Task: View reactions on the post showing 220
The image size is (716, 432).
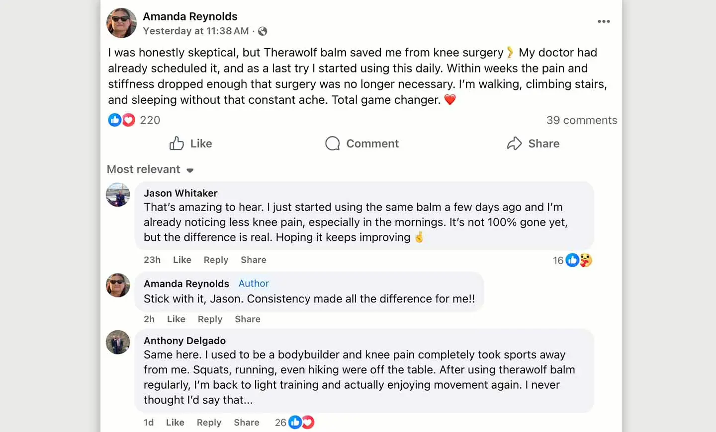Action: pyautogui.click(x=134, y=120)
